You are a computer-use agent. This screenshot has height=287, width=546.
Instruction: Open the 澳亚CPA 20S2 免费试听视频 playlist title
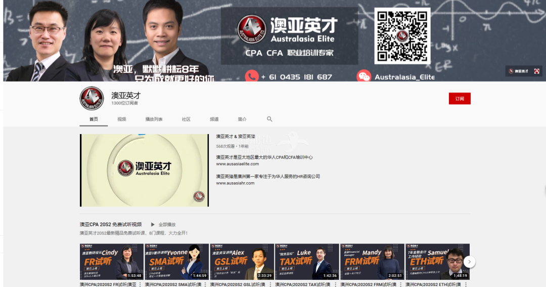(111, 224)
